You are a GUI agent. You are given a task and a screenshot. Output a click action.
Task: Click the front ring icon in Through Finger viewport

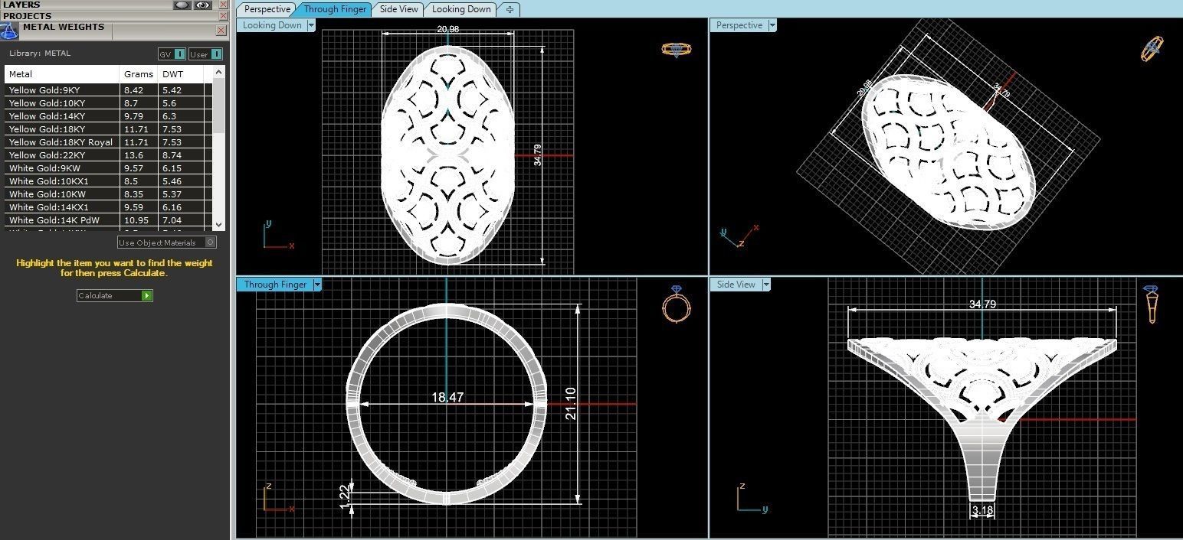click(x=676, y=304)
